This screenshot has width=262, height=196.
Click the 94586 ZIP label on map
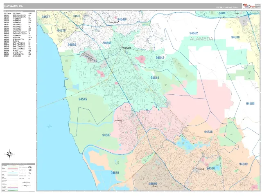tap(250, 103)
